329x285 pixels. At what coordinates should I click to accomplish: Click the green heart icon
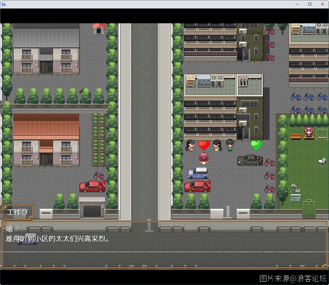[x=256, y=145]
